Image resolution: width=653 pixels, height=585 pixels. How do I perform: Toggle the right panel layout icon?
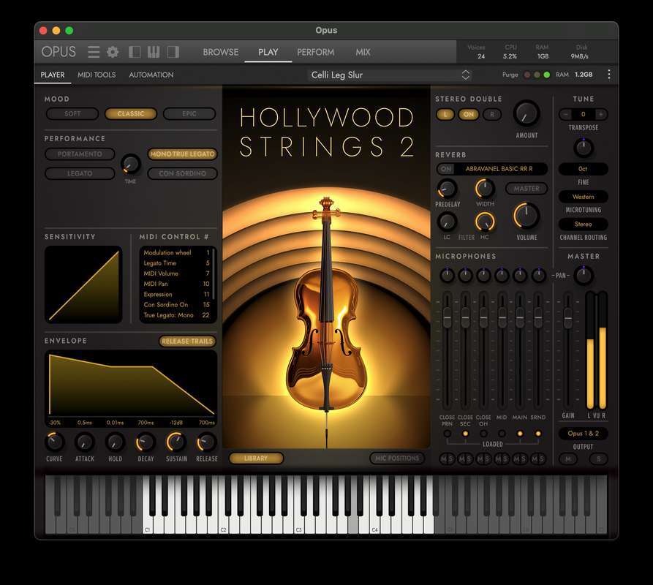pos(173,52)
